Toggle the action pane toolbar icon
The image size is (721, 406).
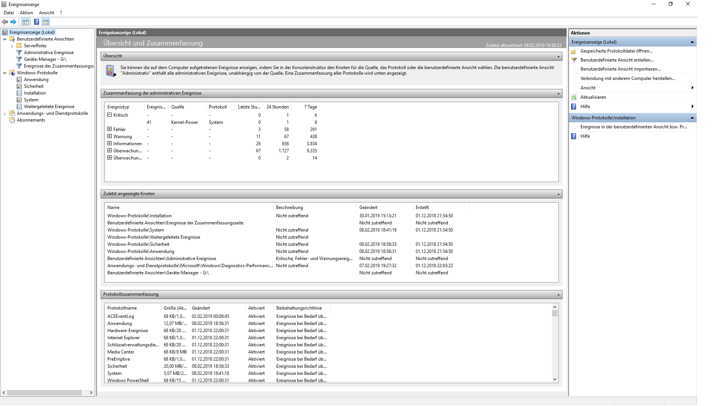click(x=46, y=22)
